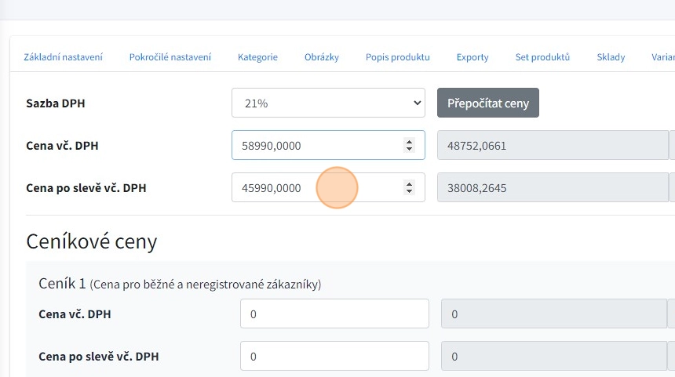Increment Cena po slevě vč. DPH with up arrow
The width and height of the screenshot is (675, 377).
click(x=409, y=184)
